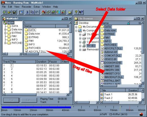Select the Data.now row in MixMode1 file list

(x=47, y=34)
